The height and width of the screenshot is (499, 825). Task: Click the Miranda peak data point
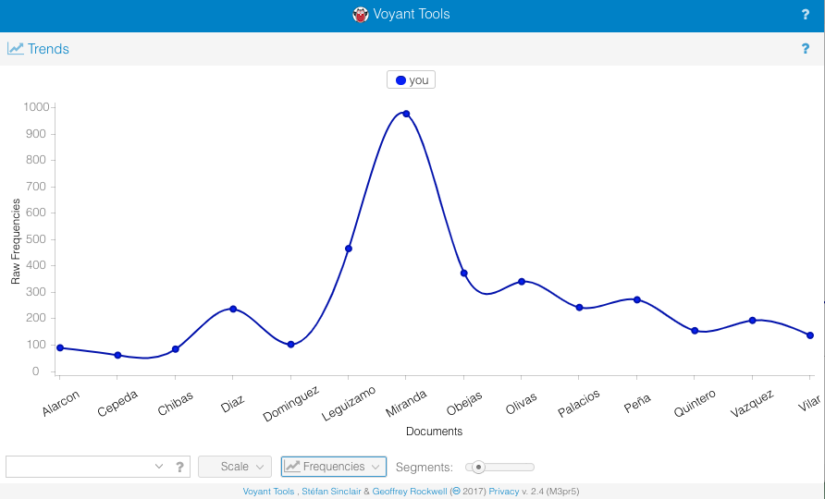pos(406,114)
